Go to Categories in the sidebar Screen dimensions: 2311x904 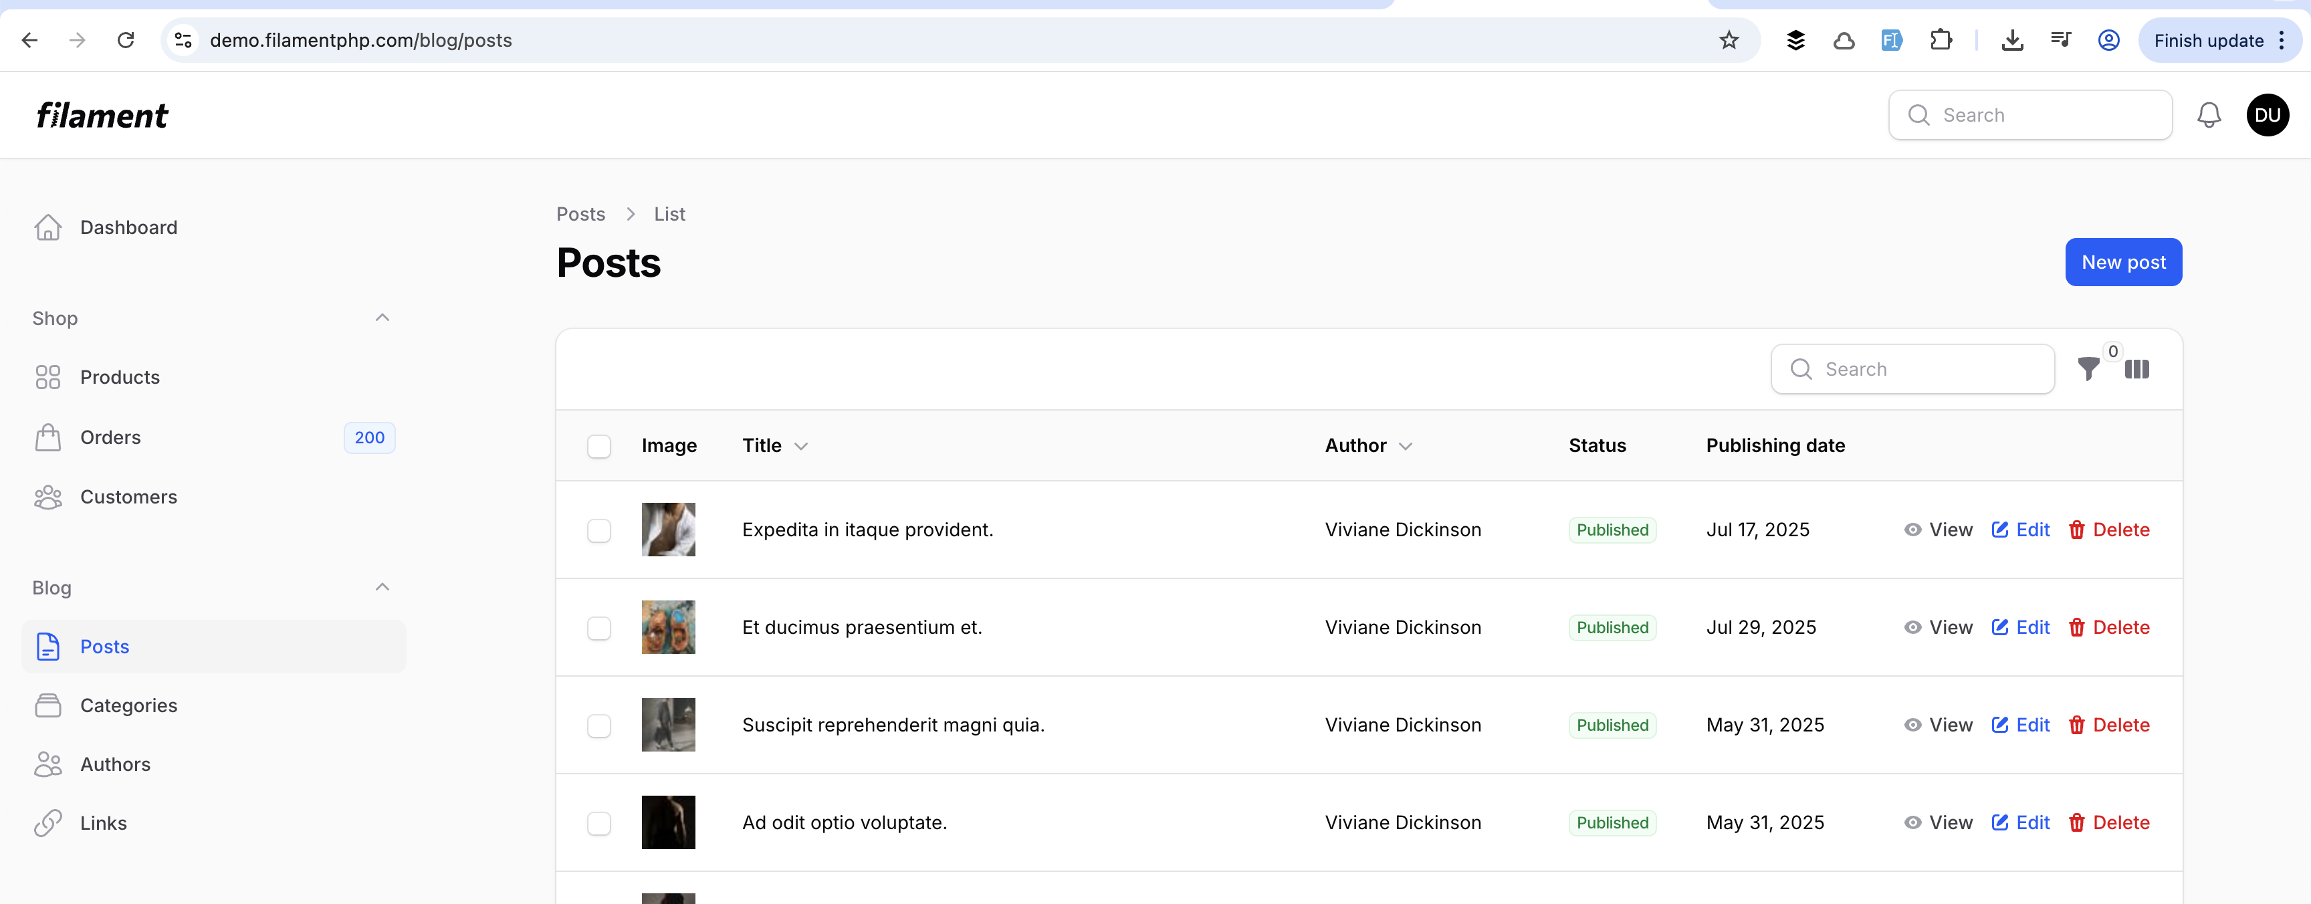tap(128, 706)
